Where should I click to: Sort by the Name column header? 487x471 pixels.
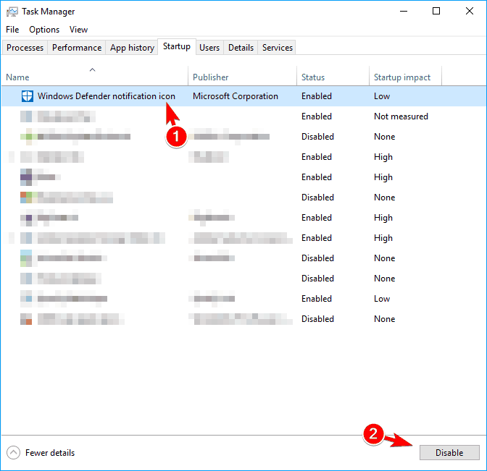coord(94,75)
